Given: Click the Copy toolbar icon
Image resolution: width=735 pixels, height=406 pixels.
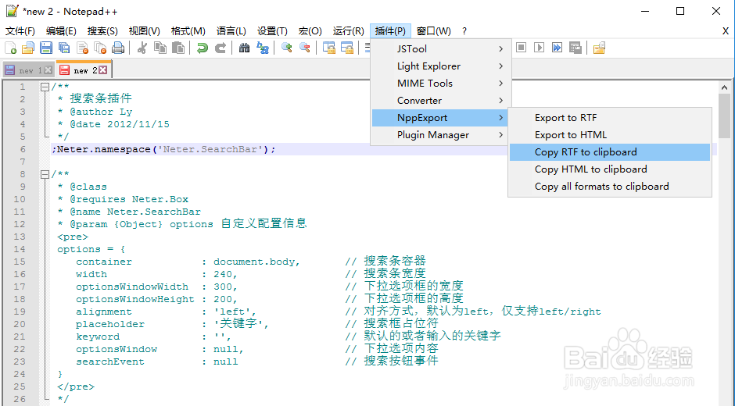Looking at the screenshot, I should [x=160, y=48].
